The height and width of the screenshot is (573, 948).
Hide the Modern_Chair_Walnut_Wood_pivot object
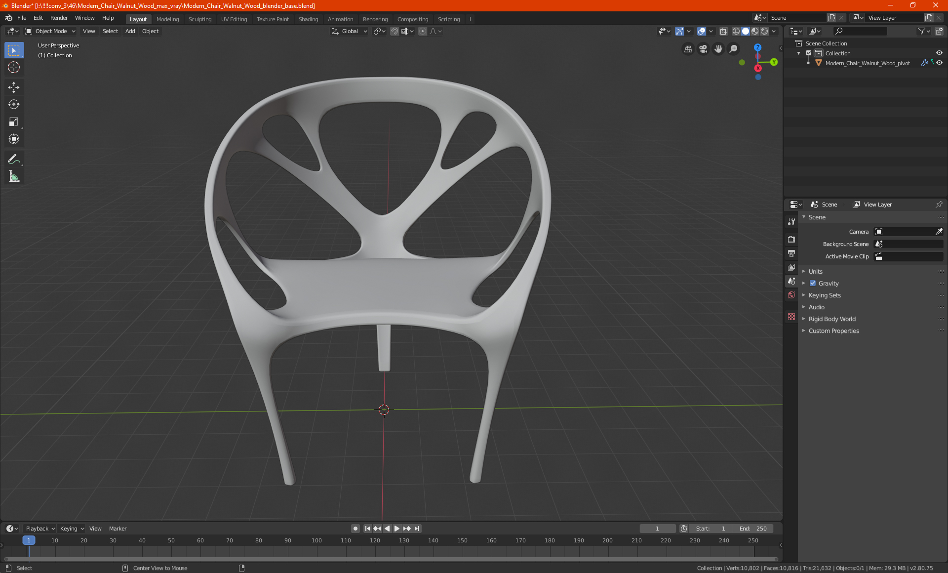pyautogui.click(x=939, y=63)
